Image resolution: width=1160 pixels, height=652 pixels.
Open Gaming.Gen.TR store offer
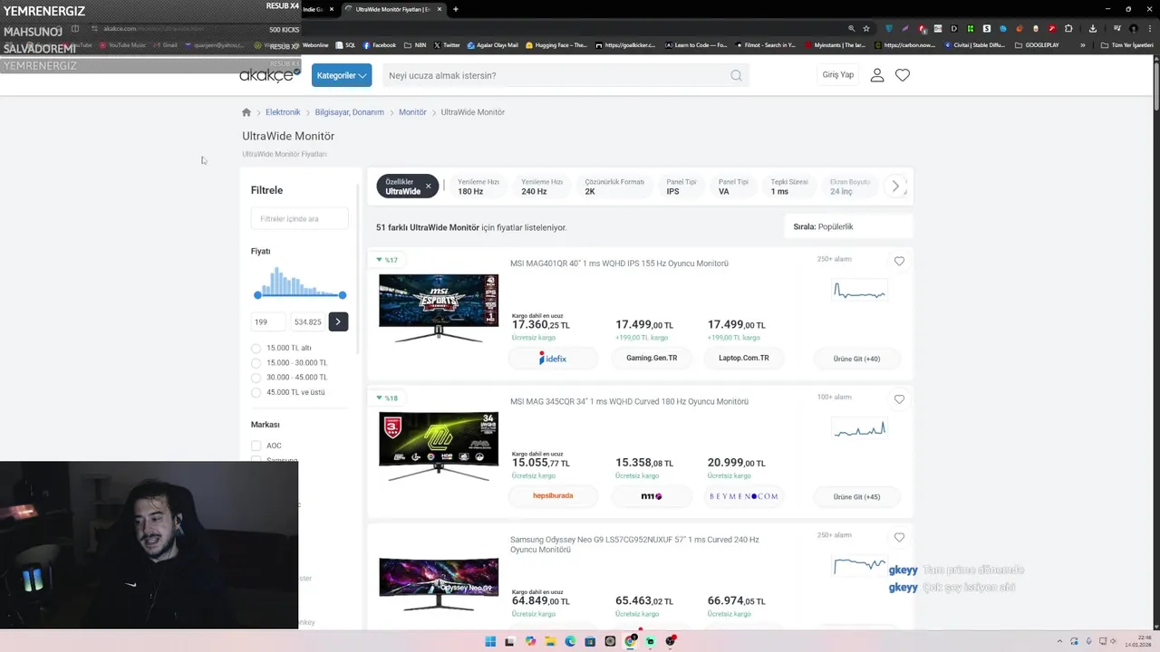(x=652, y=358)
